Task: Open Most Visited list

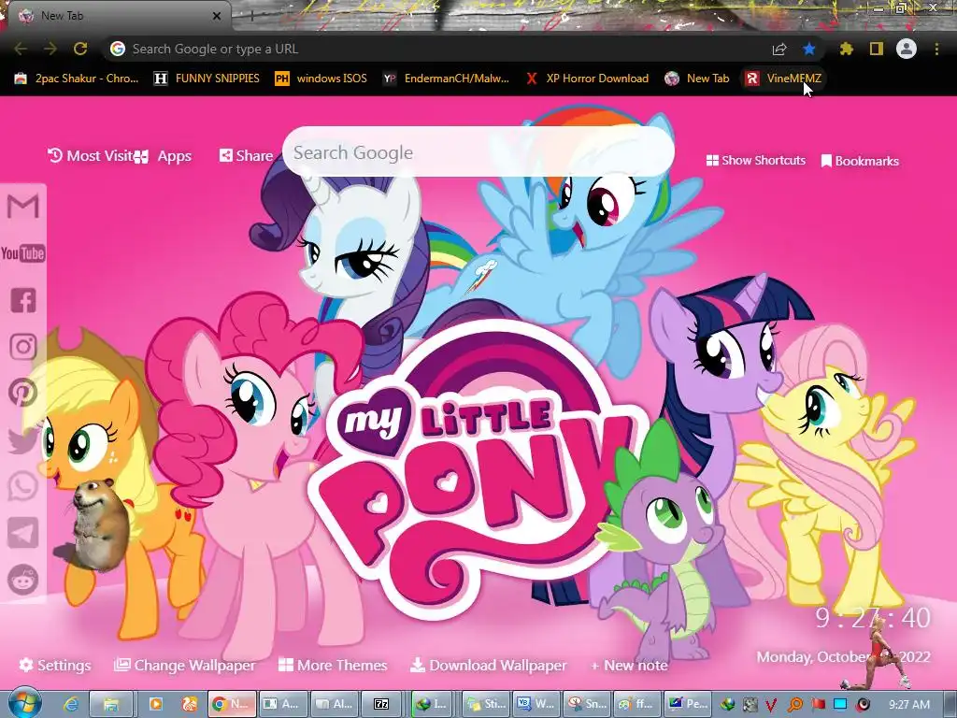Action: point(91,156)
